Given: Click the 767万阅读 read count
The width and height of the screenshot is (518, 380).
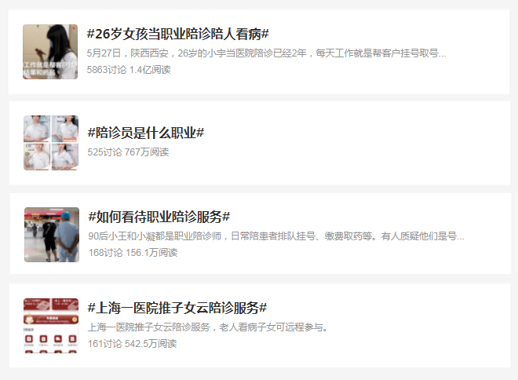Looking at the screenshot, I should coord(147,152).
